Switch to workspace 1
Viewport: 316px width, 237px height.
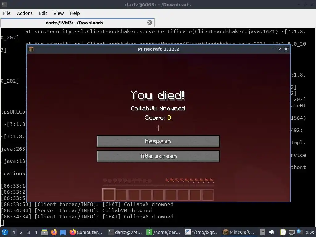(x=14, y=232)
